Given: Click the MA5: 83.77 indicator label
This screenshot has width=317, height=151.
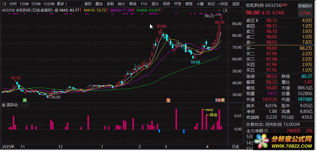Looking at the screenshot, I should point(71,10).
